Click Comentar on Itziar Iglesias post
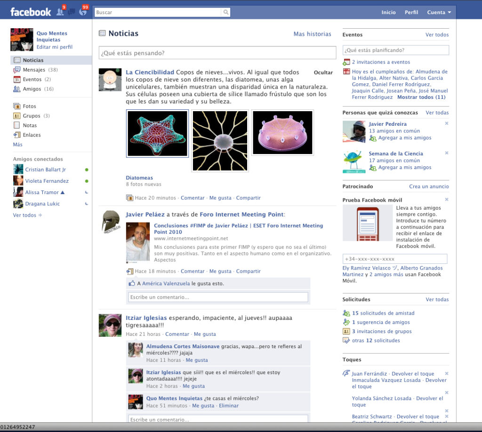This screenshot has height=432, width=482. [x=177, y=334]
